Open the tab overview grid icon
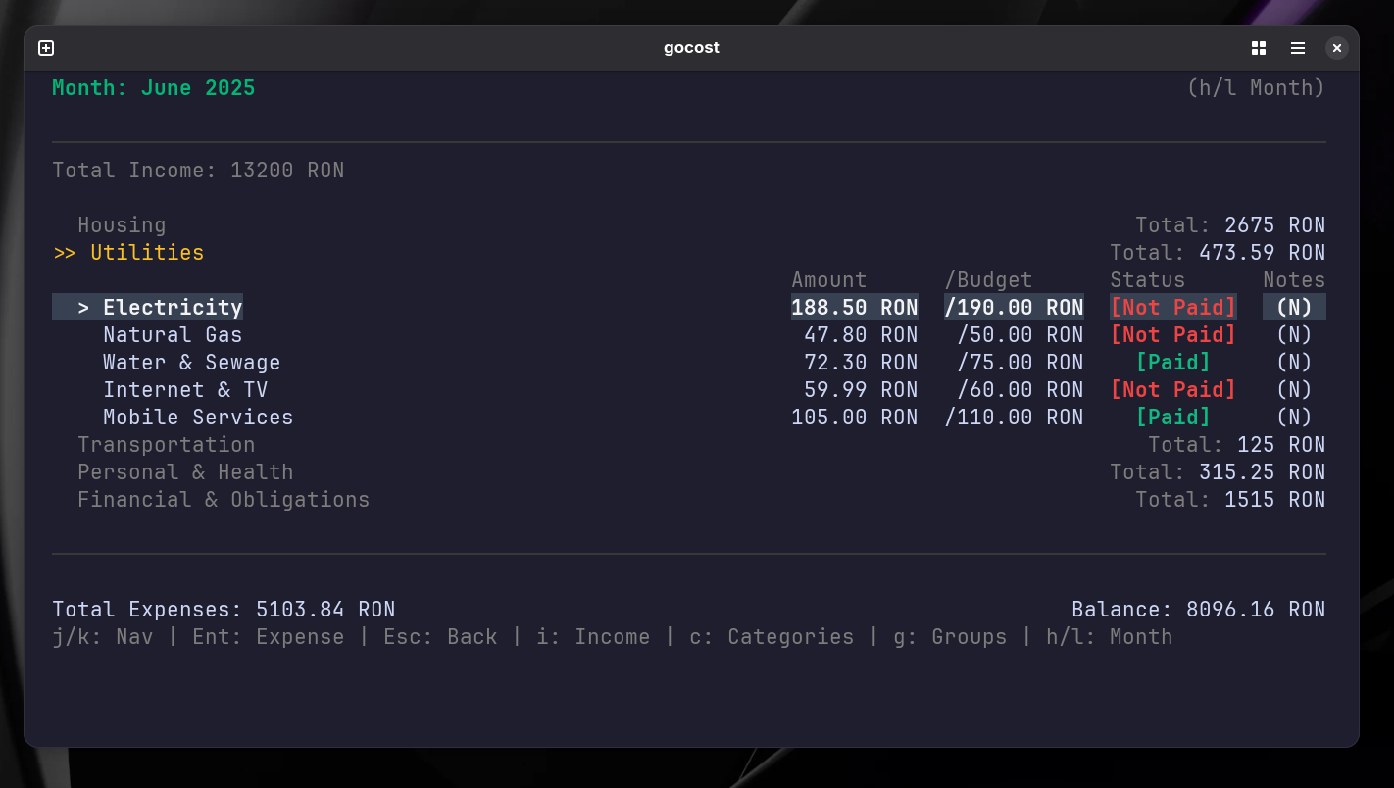 click(1259, 48)
